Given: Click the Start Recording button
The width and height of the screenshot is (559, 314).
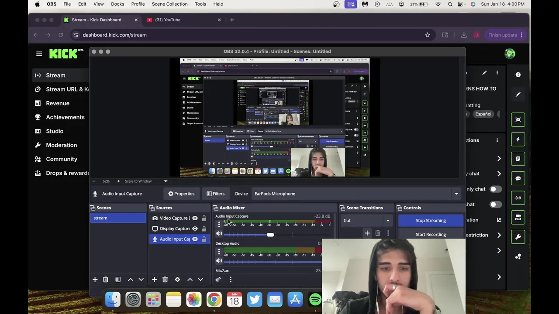Looking at the screenshot, I should [x=431, y=235].
